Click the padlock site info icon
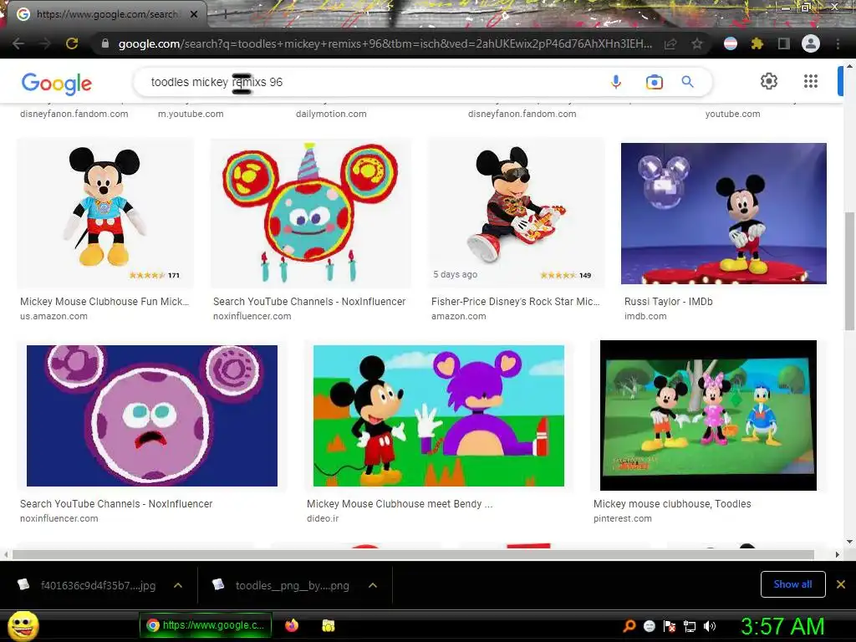 [105, 43]
